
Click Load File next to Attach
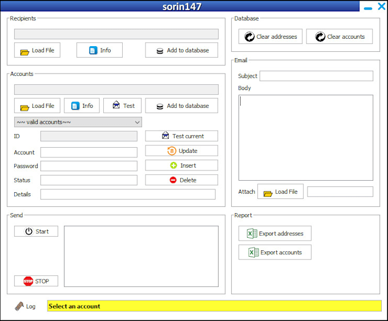[280, 192]
